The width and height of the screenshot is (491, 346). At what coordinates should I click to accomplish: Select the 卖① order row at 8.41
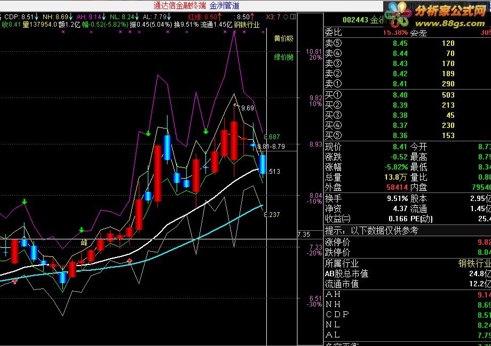pos(407,84)
